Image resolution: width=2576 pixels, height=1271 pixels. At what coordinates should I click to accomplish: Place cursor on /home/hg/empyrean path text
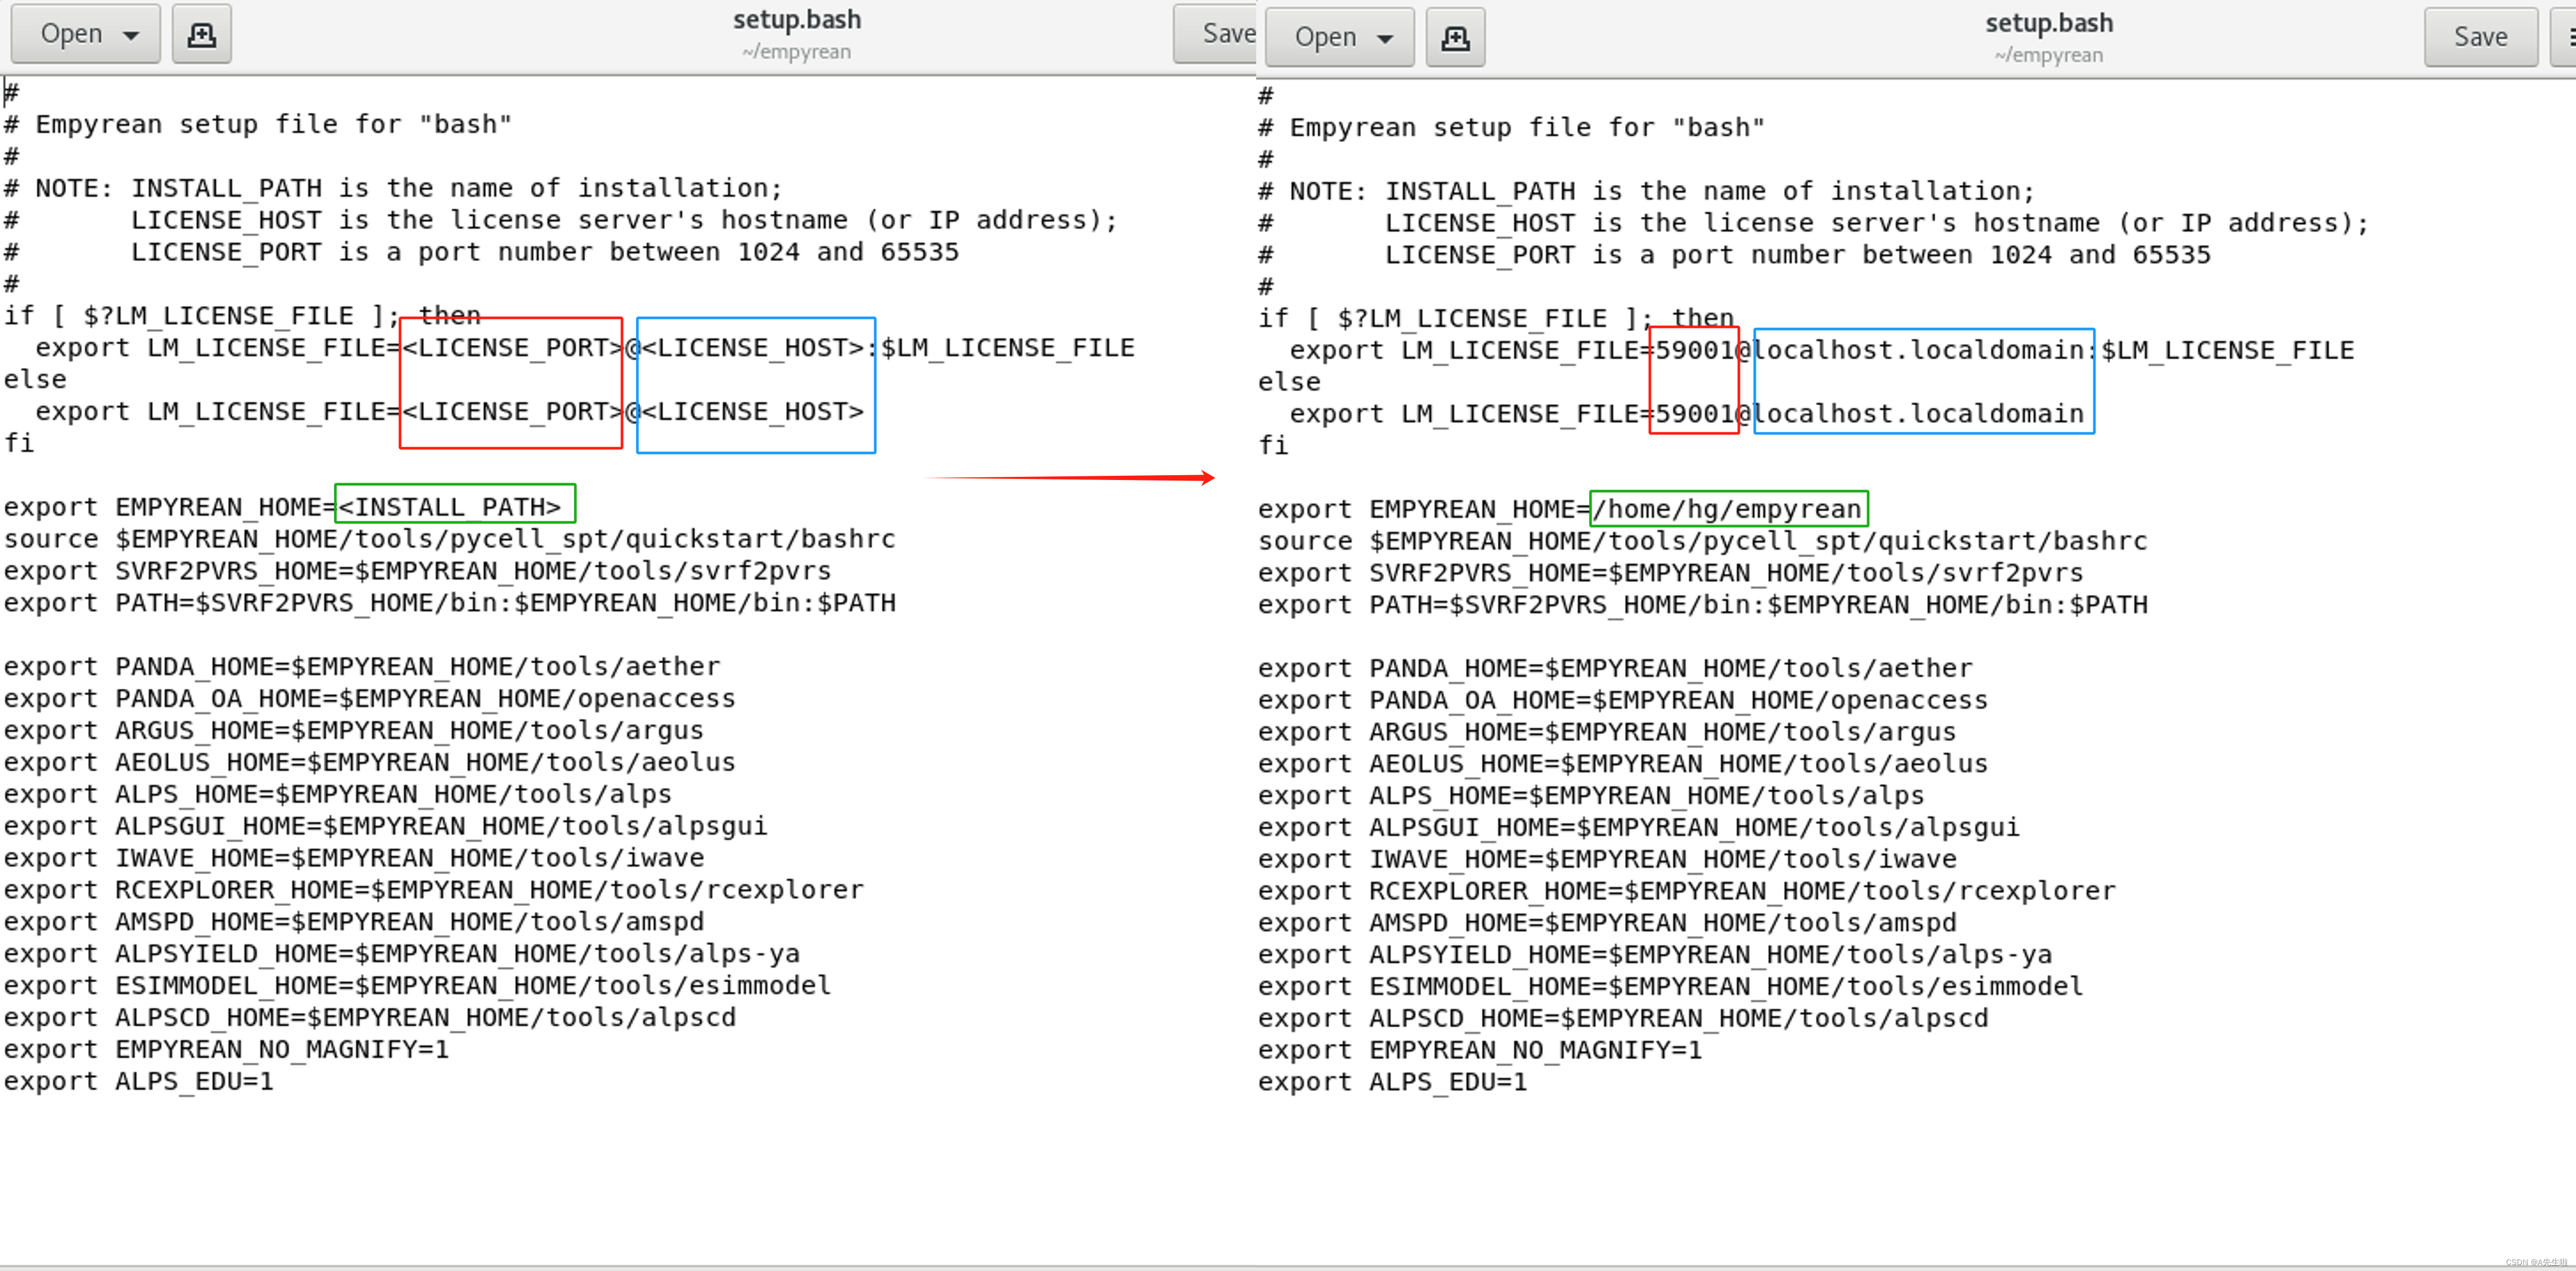[1727, 509]
